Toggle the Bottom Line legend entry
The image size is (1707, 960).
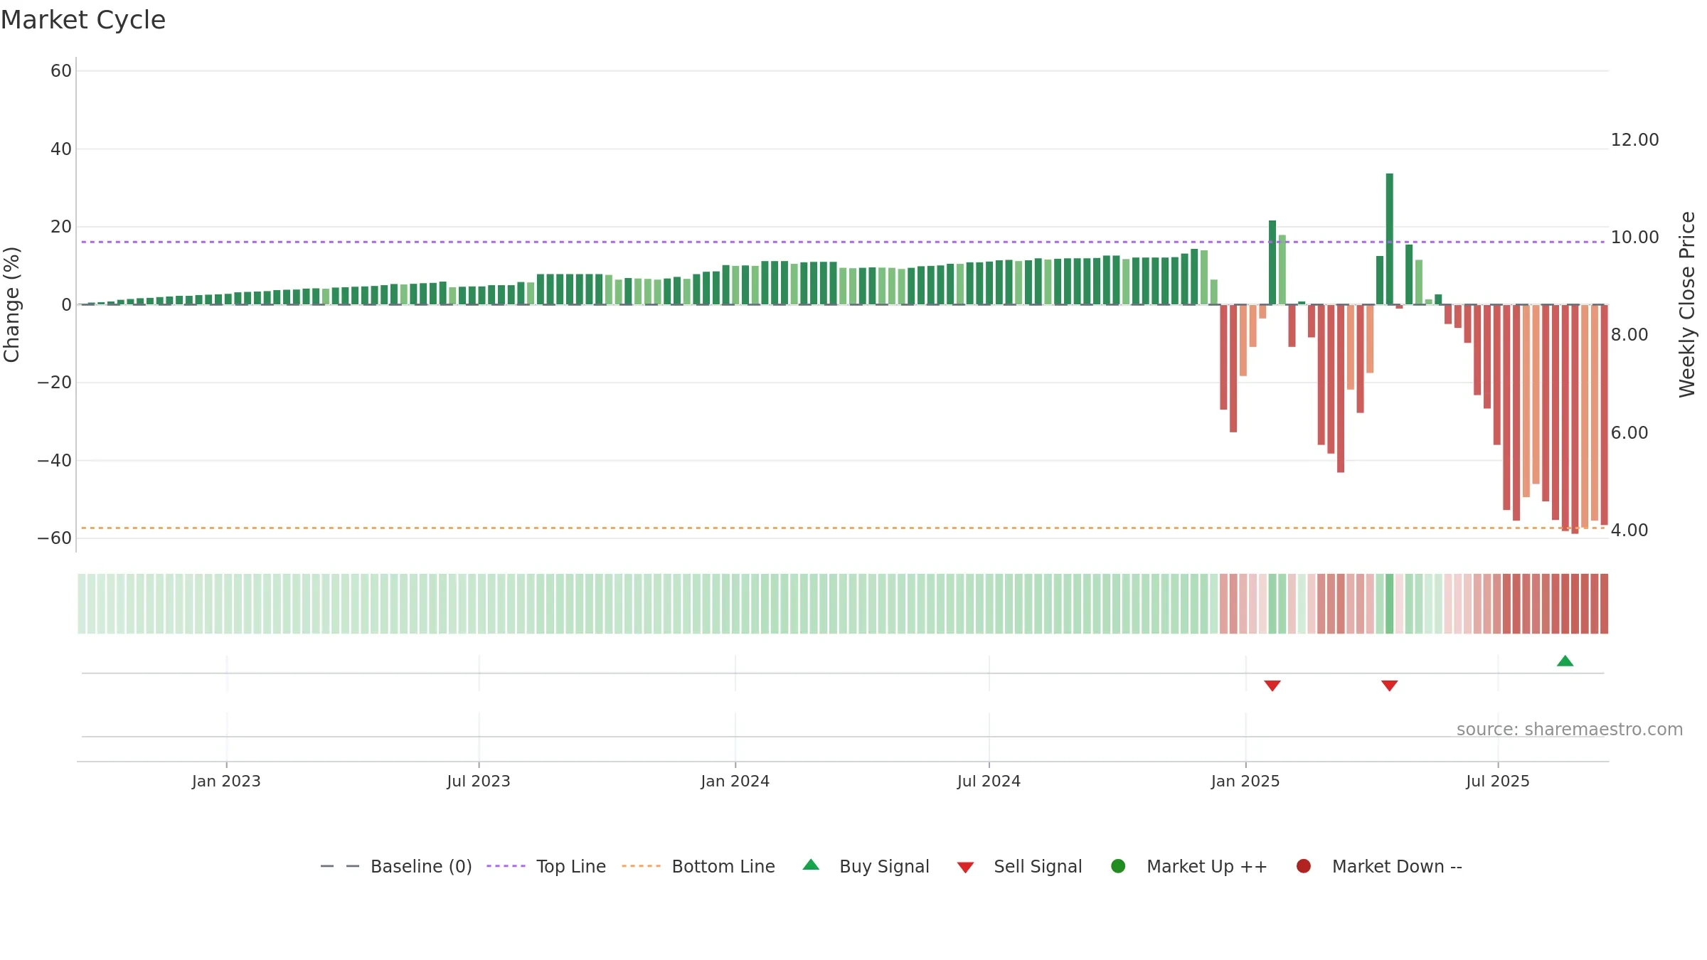pos(698,866)
